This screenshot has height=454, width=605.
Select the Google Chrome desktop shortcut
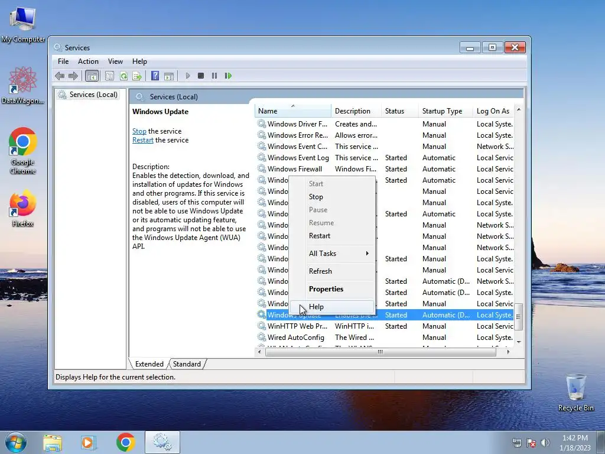tap(23, 151)
